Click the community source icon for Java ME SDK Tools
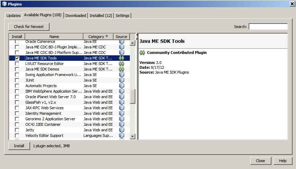This screenshot has width=296, height=169. click(x=122, y=58)
